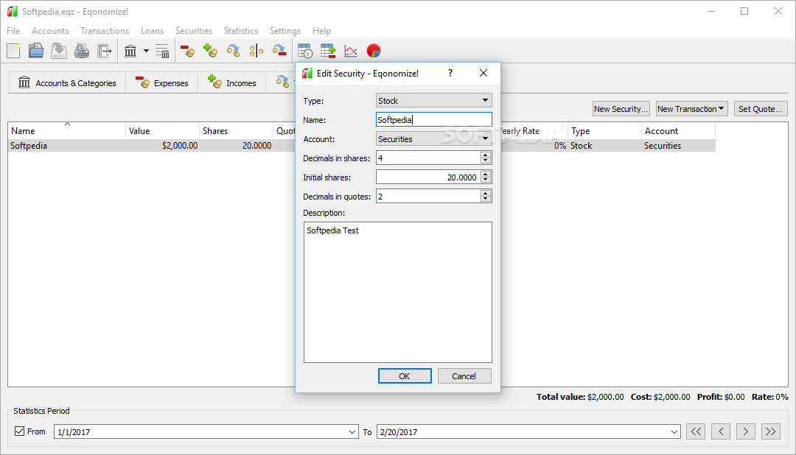Confirm the dialog with OK
This screenshot has width=796, height=455.
click(x=405, y=376)
